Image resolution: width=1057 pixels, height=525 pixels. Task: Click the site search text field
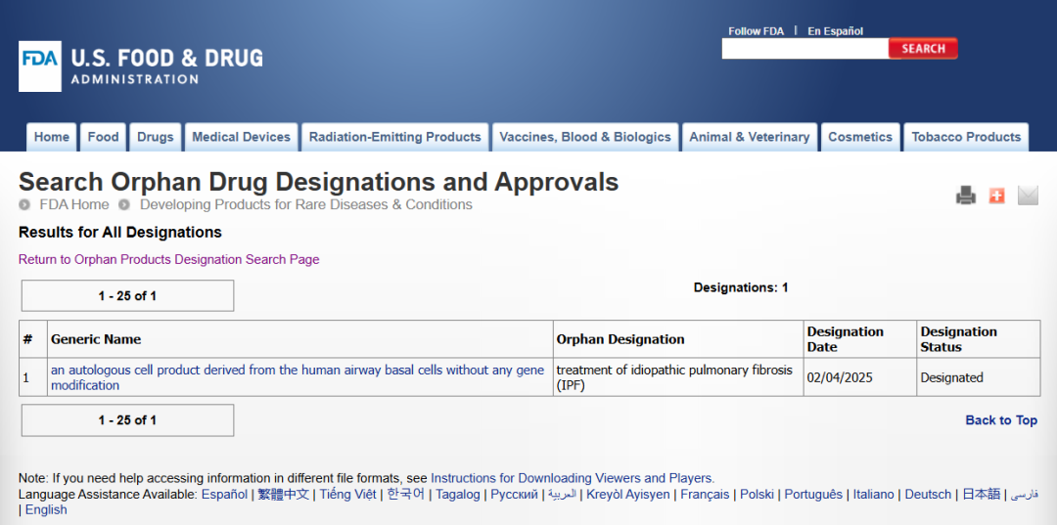coord(804,49)
